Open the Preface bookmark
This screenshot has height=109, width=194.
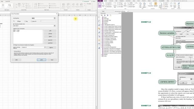[106, 23]
